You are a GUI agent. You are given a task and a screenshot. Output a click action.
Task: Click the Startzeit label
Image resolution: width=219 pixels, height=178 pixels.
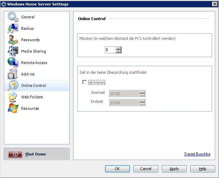98,92
